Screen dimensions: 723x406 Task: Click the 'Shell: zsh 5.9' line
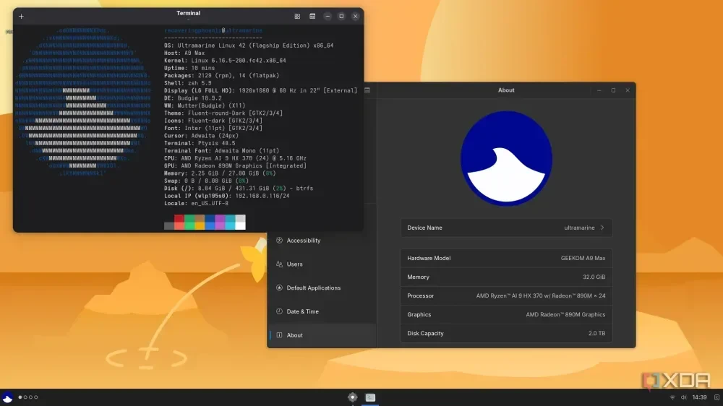[188, 83]
